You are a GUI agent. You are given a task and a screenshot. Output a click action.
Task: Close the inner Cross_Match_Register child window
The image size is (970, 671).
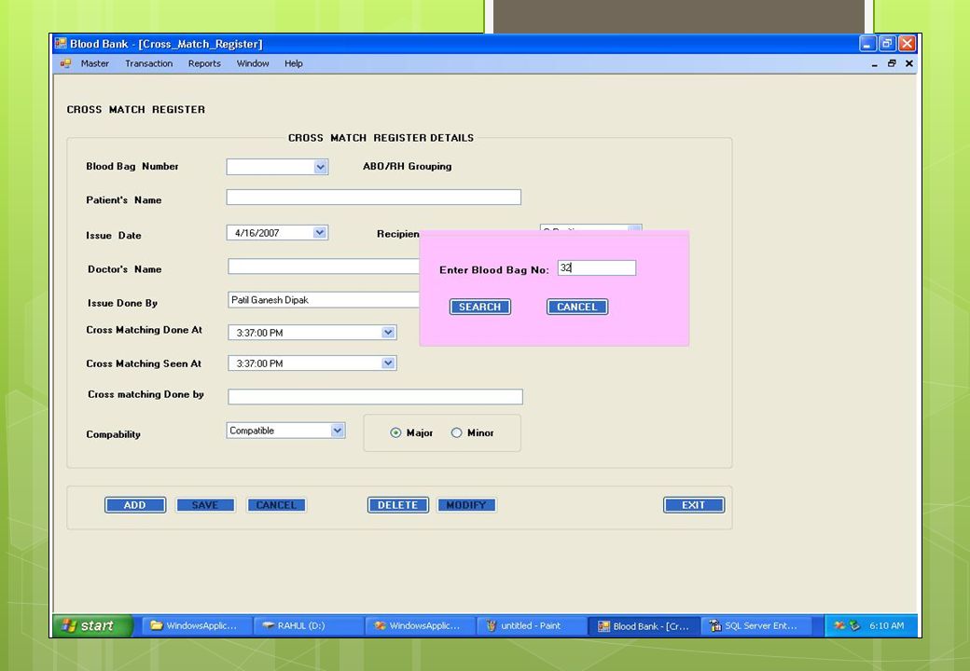click(908, 63)
